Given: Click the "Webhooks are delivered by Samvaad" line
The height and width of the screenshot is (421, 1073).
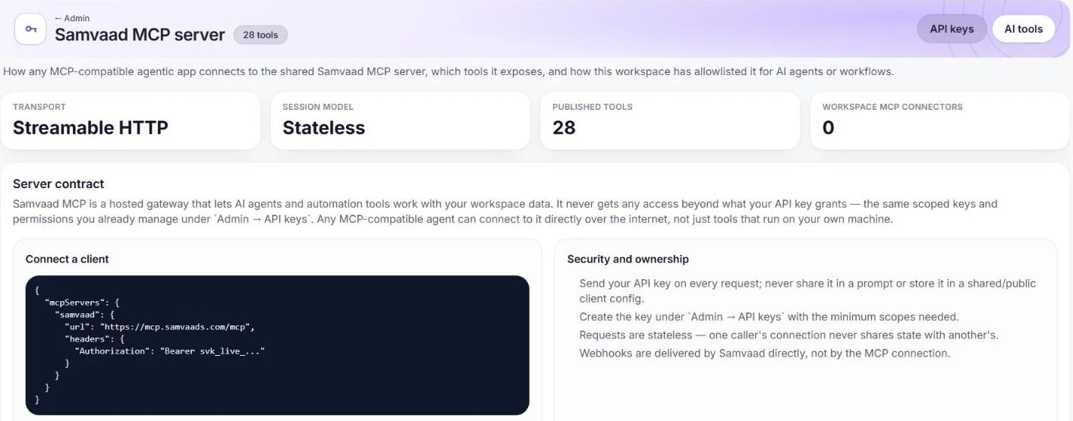Looking at the screenshot, I should click(764, 353).
